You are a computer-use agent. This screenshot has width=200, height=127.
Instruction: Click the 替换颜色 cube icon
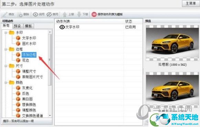click(x=18, y=105)
